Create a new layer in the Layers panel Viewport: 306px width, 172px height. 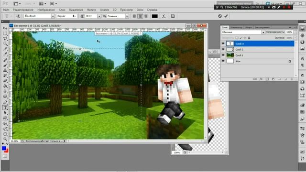pos(285,79)
